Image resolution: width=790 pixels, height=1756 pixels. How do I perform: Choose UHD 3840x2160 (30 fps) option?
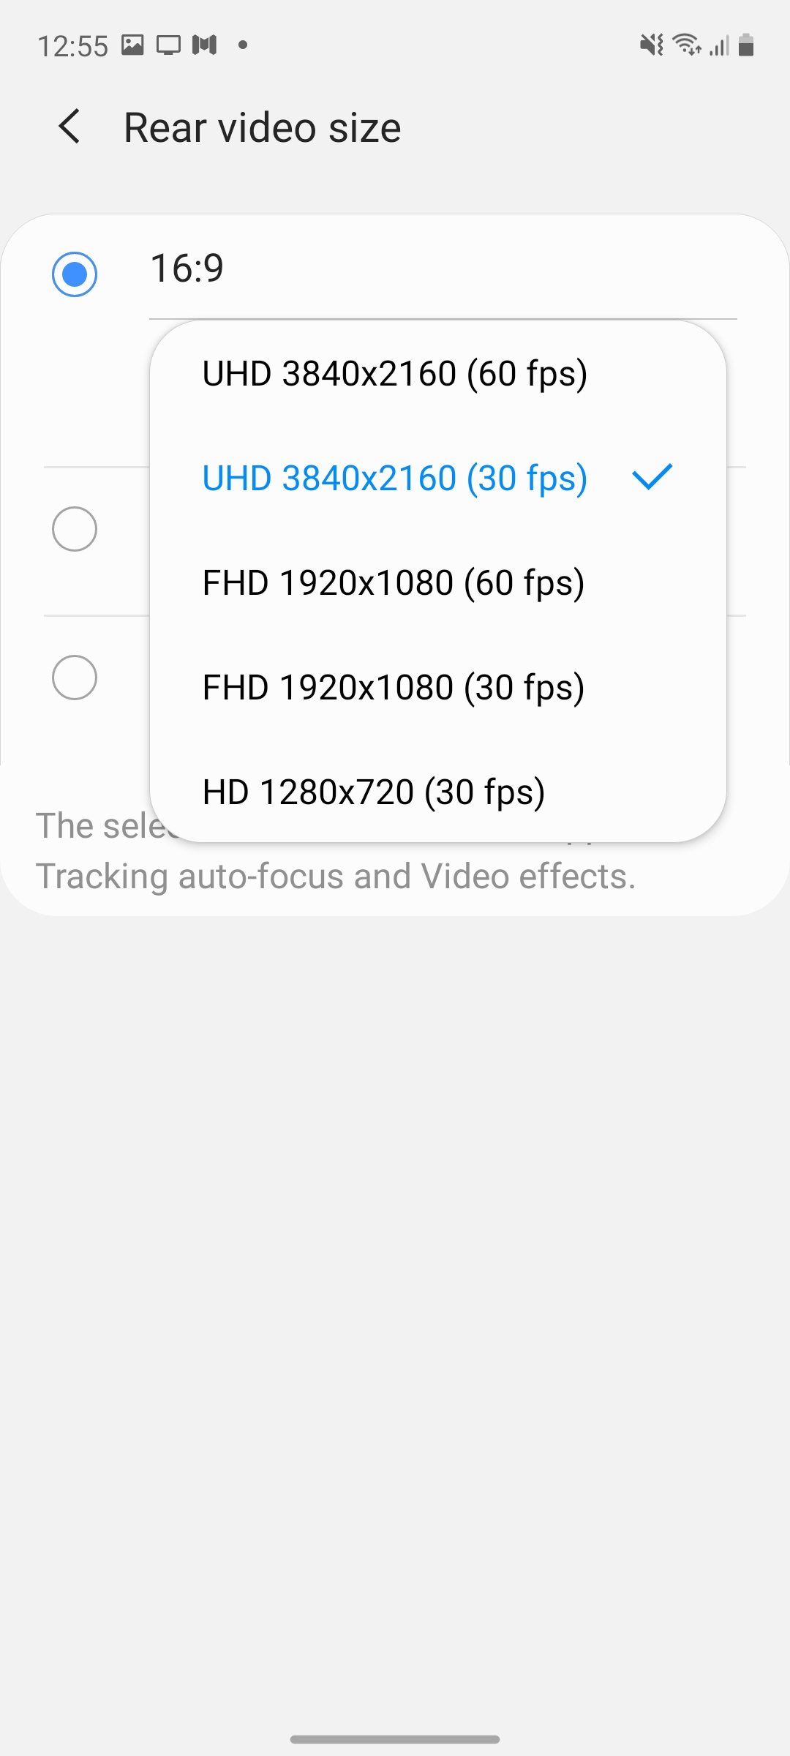(395, 478)
